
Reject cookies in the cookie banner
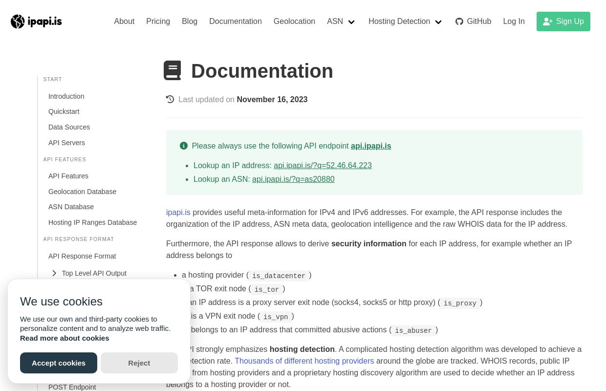(139, 363)
